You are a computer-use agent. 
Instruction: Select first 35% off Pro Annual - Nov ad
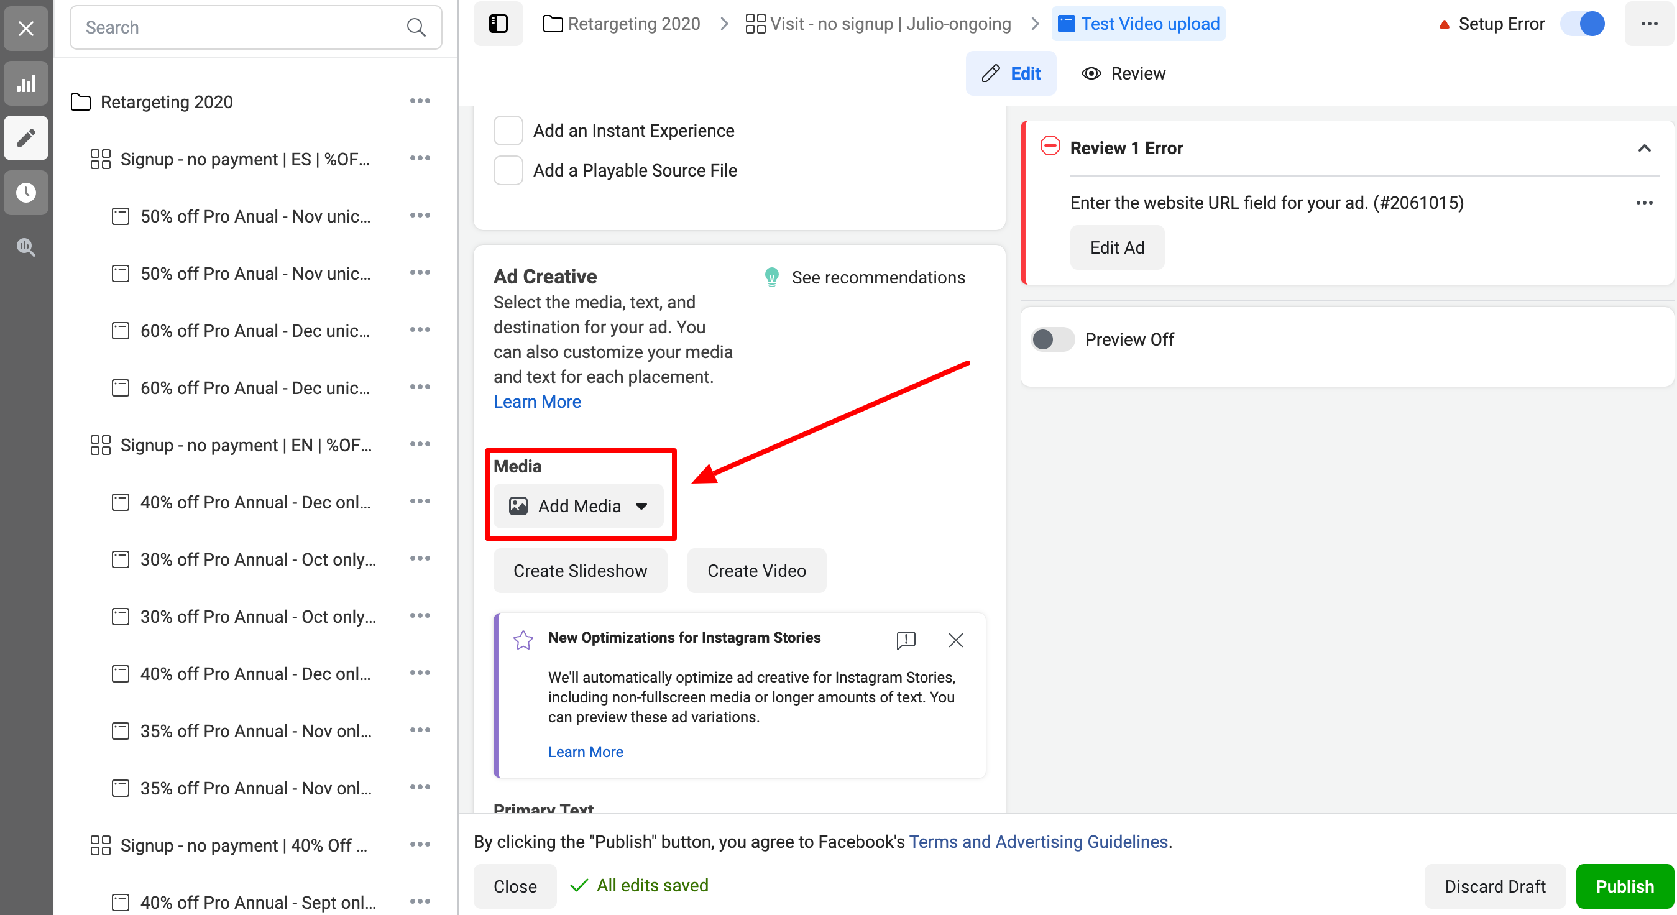click(256, 731)
